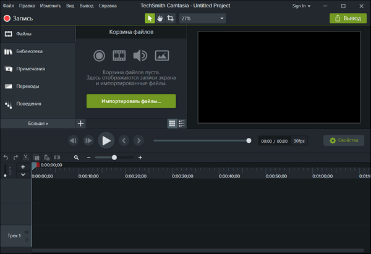Open the Справка menu
The height and width of the screenshot is (254, 371).
tap(108, 6)
